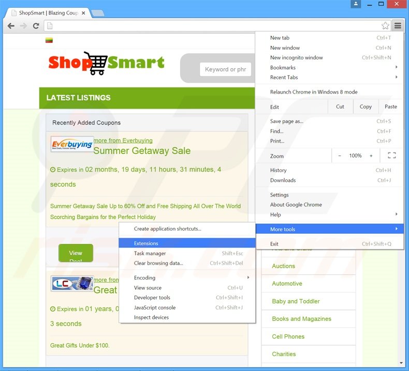409x371 pixels.
Task: Expand the Encoding submenu
Action: [187, 278]
